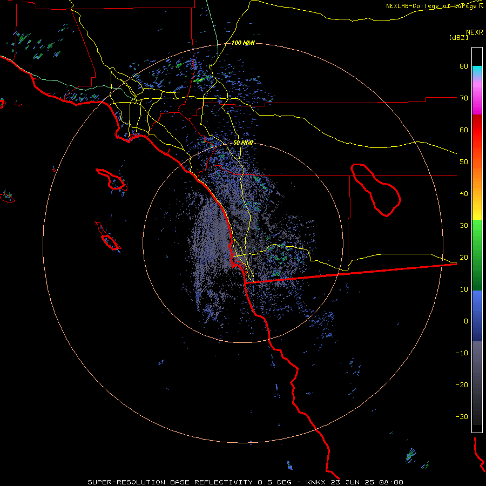Click the 60 value on dBZ scale
The height and width of the screenshot is (486, 486).
(464, 130)
